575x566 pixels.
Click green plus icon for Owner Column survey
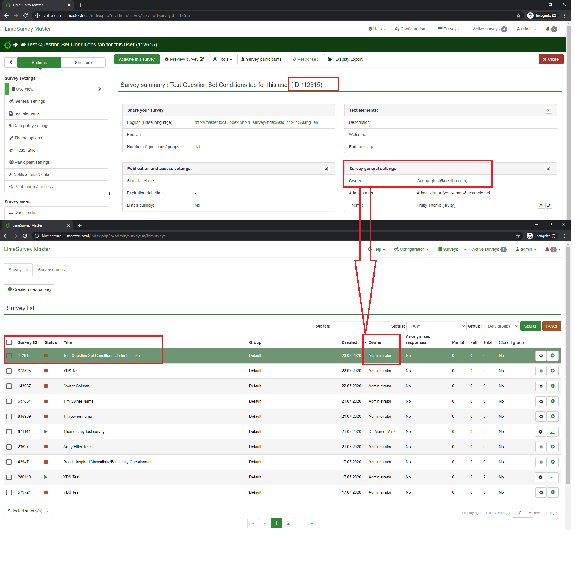552,386
